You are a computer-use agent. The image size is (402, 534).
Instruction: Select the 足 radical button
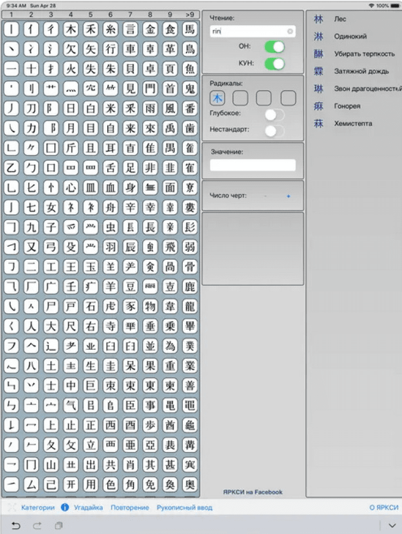(130, 168)
